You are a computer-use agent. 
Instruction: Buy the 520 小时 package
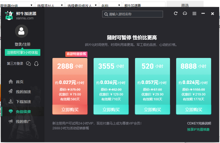click(x=152, y=109)
